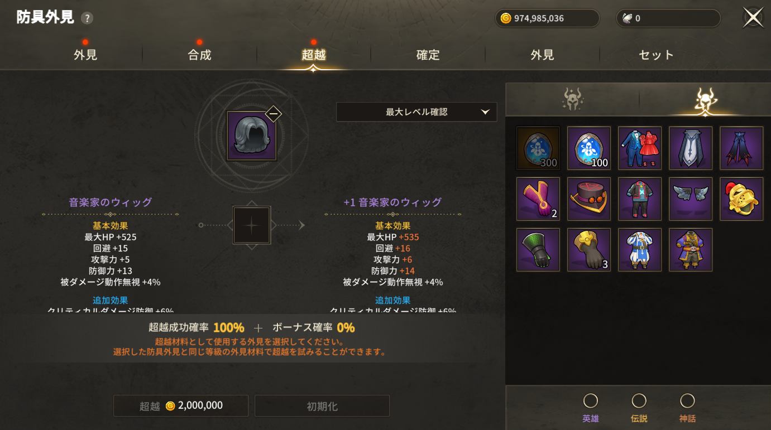Open the help question mark icon
Image resolution: width=771 pixels, height=430 pixels.
87,18
